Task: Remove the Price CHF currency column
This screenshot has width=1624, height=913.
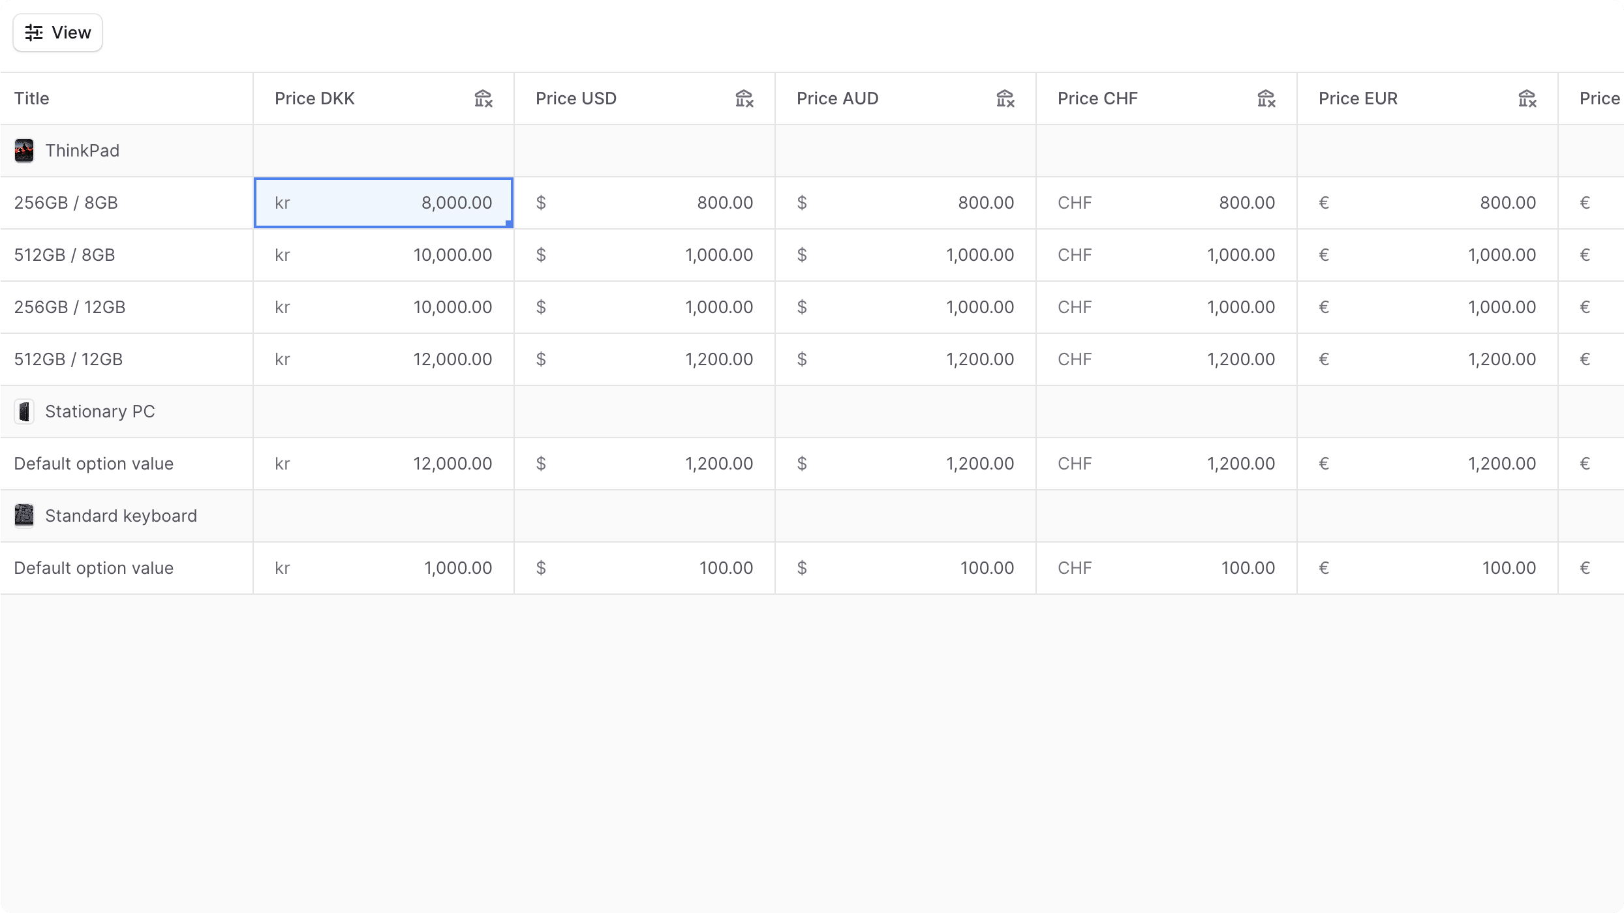Action: tap(1266, 98)
